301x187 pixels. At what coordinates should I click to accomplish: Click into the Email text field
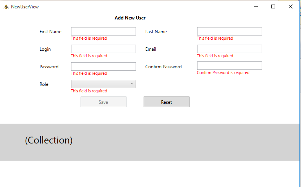(230, 49)
